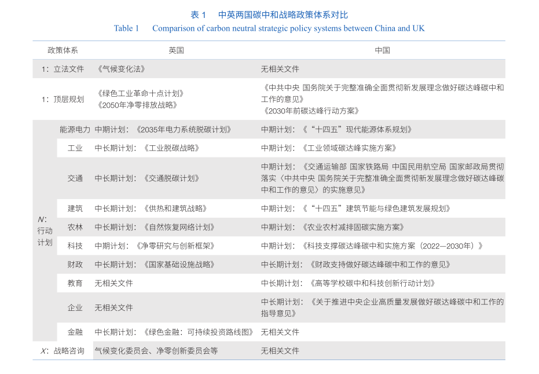Select 《绿色工业革命十点计划》 text

pos(140,93)
